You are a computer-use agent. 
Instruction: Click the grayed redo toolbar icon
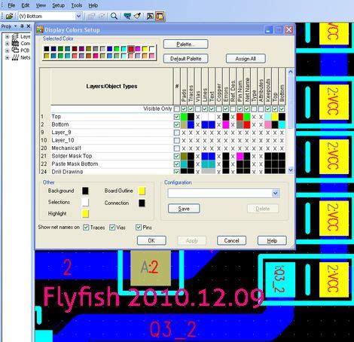tap(102, 16)
